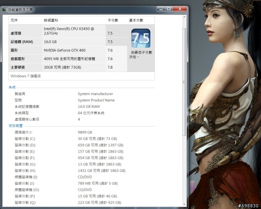The image size is (261, 209).
Task: Select the 製造商 label
Action: pyautogui.click(x=20, y=94)
